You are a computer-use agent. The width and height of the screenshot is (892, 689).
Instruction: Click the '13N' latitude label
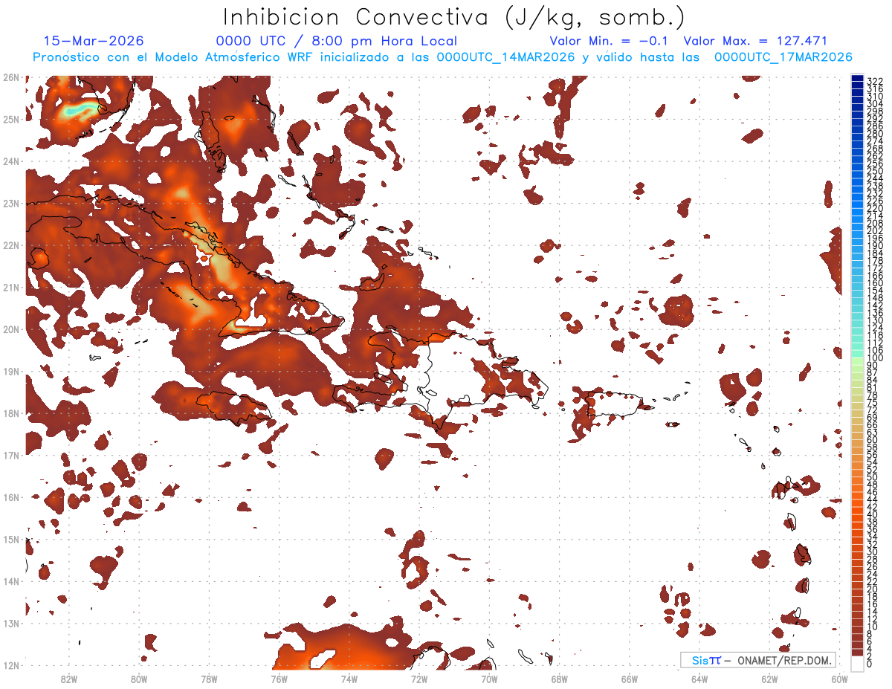click(x=11, y=624)
